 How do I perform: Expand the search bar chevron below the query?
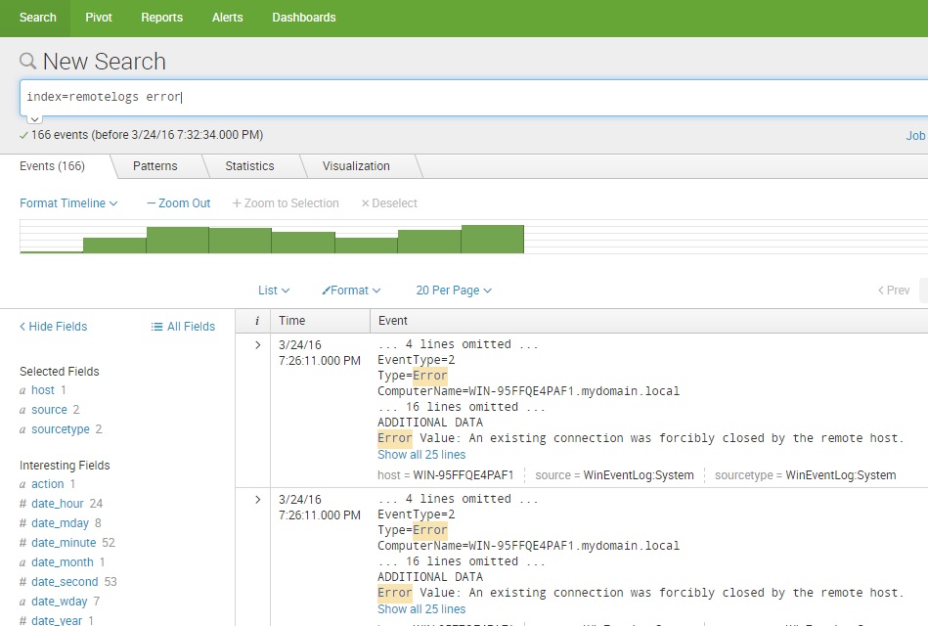33,118
